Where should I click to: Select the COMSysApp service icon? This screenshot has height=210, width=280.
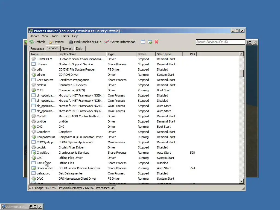(34, 142)
